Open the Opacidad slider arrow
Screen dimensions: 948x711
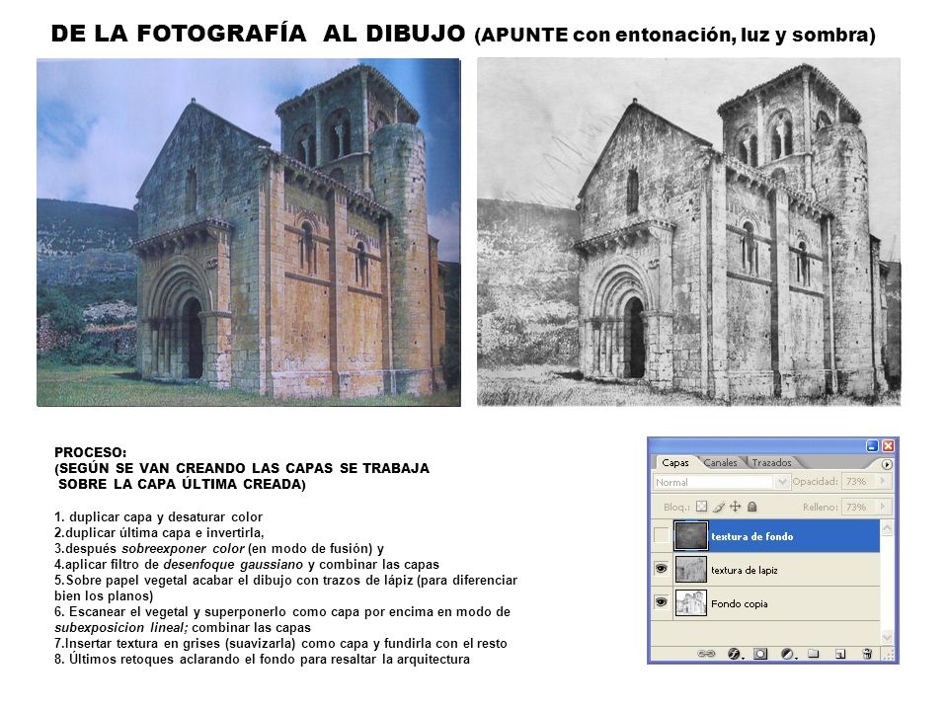click(x=883, y=481)
